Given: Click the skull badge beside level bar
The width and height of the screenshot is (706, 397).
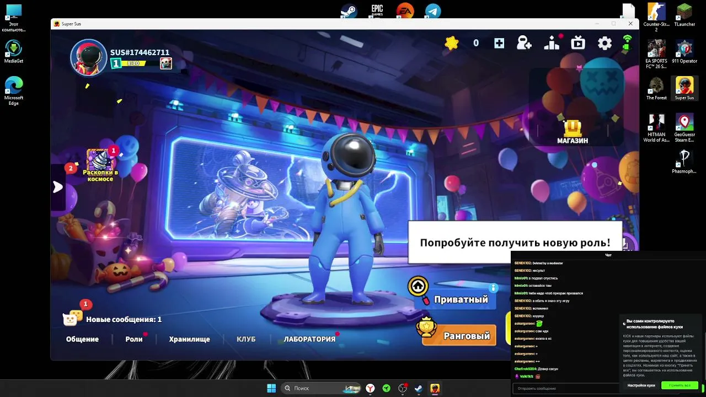Looking at the screenshot, I should pyautogui.click(x=165, y=63).
